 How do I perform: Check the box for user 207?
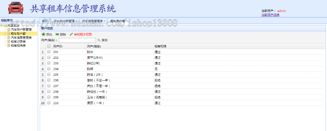[x=49, y=86]
